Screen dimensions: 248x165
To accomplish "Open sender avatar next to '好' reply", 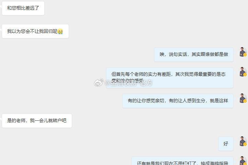I will click(243, 141).
